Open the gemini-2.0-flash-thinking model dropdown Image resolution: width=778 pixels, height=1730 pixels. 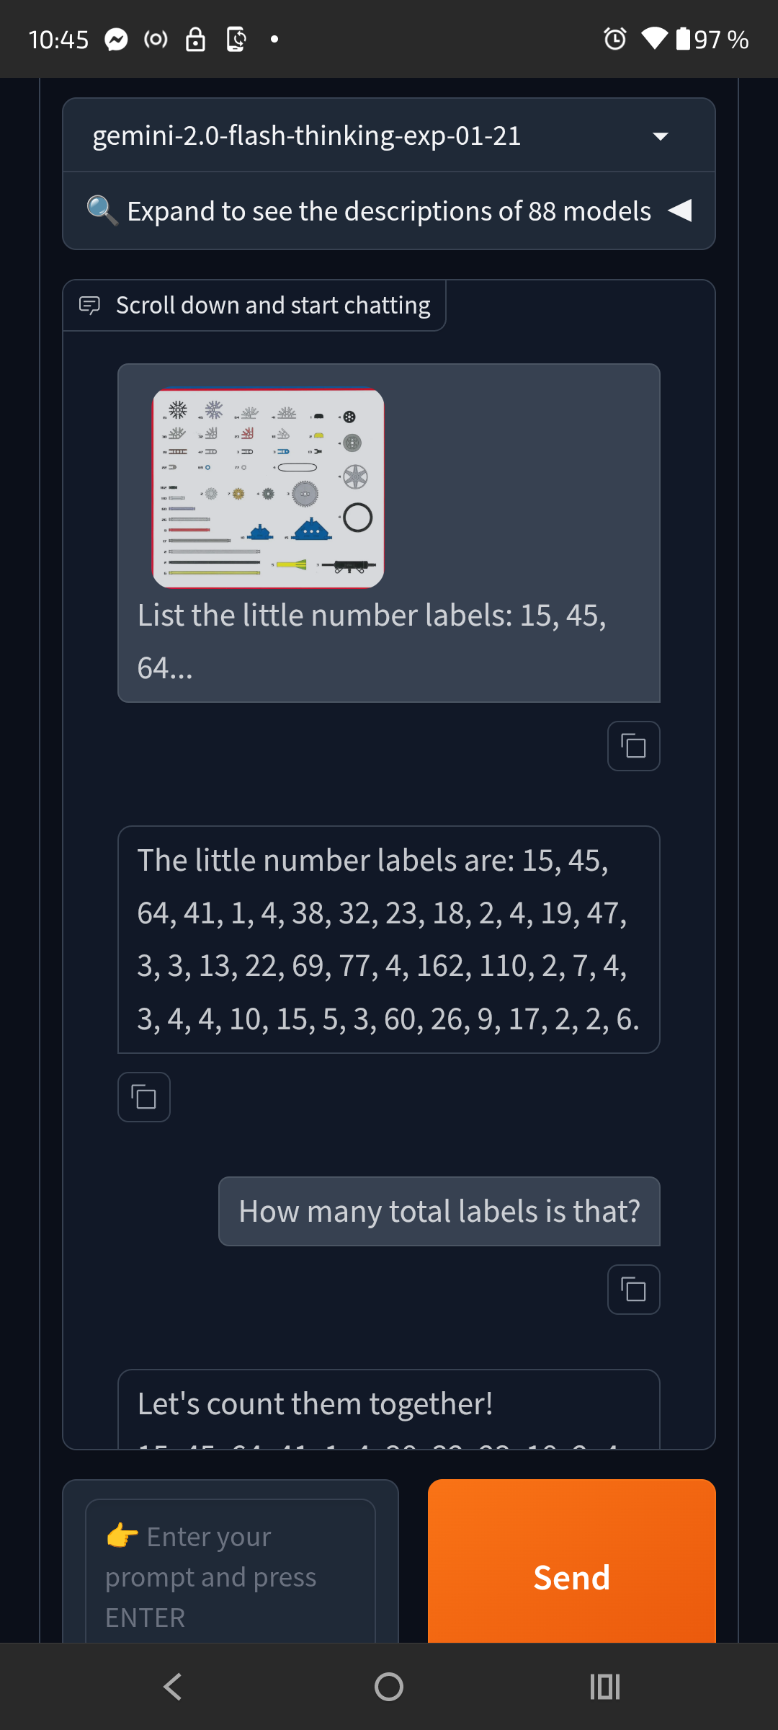tap(389, 136)
